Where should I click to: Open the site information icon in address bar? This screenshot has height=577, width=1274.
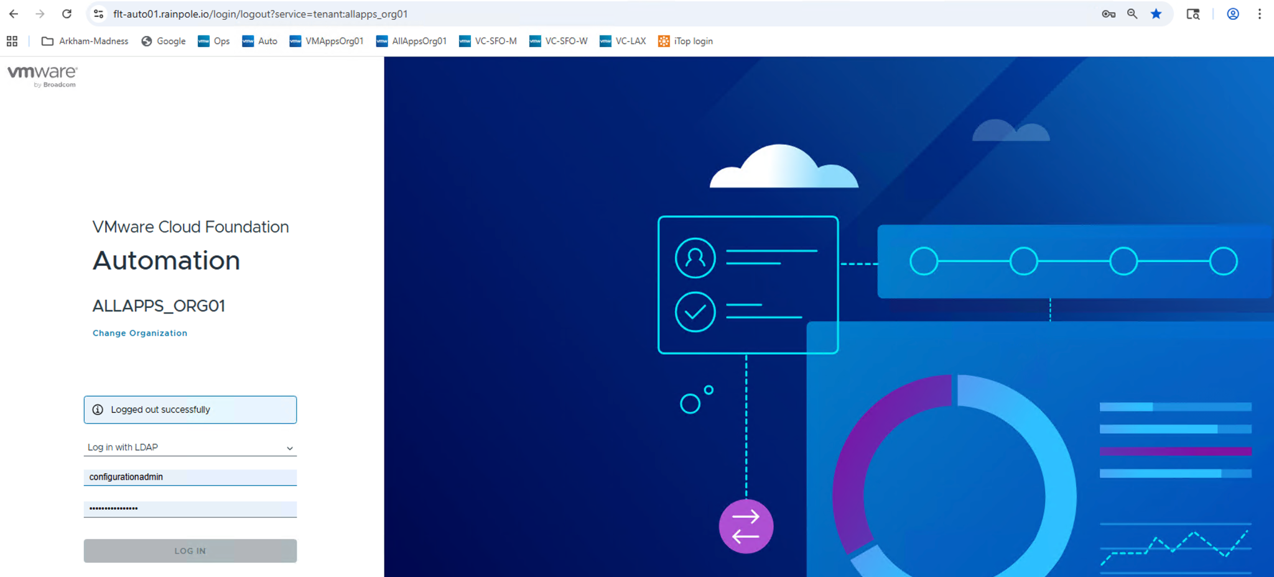click(98, 14)
